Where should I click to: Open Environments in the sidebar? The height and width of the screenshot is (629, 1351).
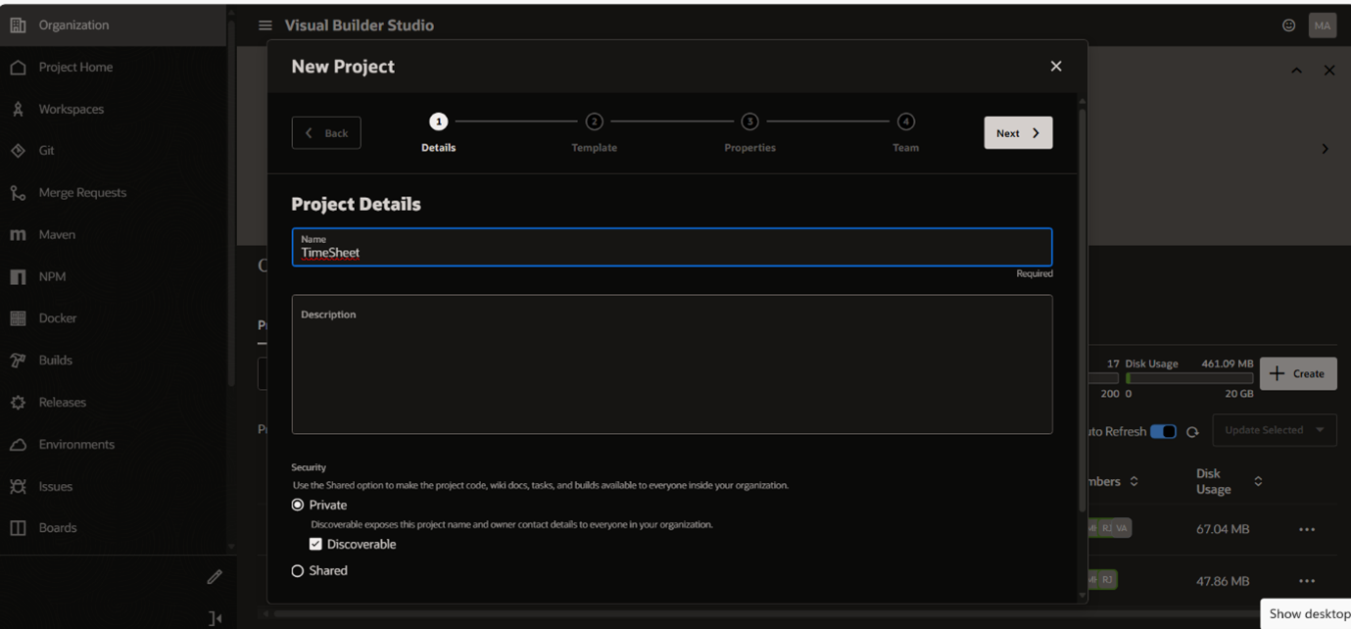[76, 445]
